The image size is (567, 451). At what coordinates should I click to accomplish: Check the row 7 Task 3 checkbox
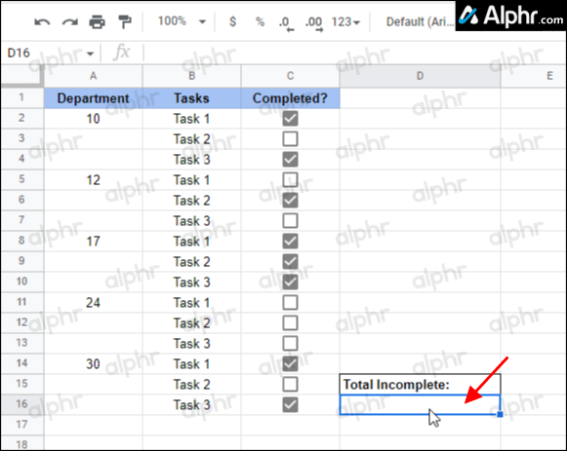click(291, 221)
